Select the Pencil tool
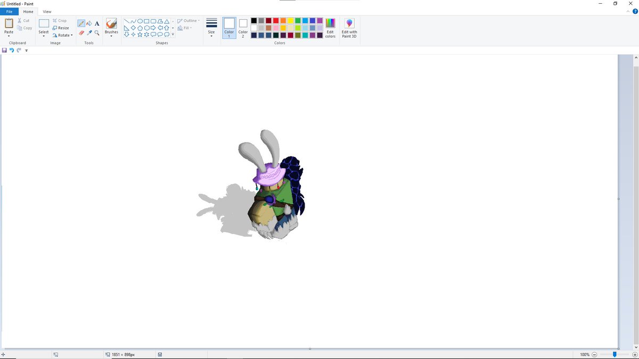 [x=81, y=23]
